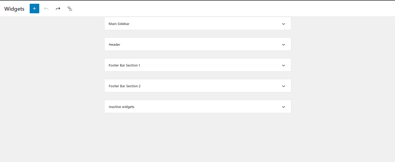Click the Main Sidebar heading text
Screen dimensions: 395x162
pyautogui.click(x=119, y=24)
